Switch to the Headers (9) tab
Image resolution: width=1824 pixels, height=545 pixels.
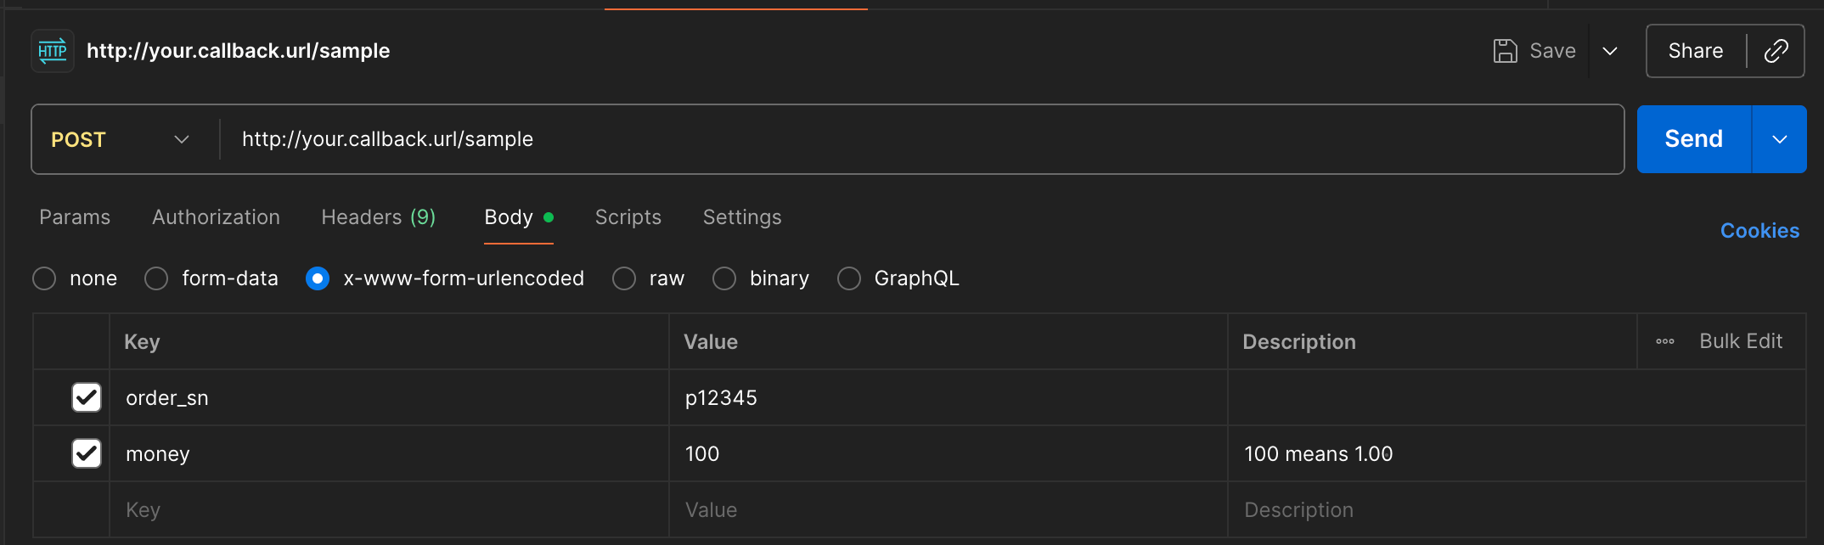point(378,217)
